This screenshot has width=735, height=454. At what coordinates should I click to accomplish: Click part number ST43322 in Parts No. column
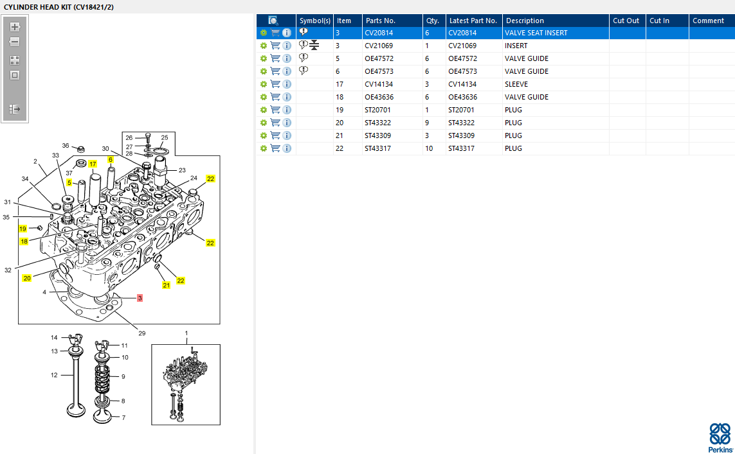(x=377, y=123)
